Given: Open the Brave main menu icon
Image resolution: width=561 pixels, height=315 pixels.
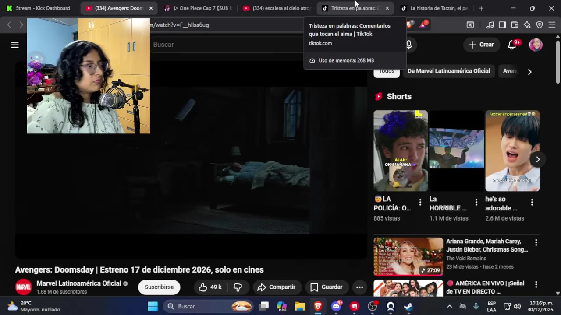Looking at the screenshot, I should [552, 25].
